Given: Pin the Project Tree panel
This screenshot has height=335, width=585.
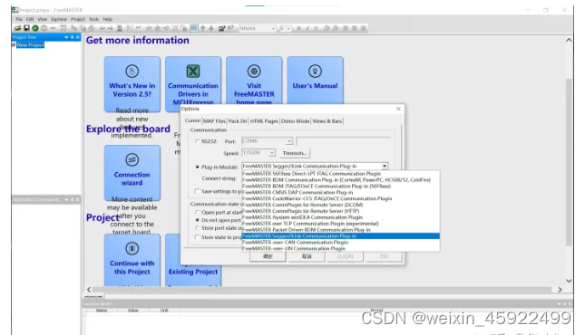Looking at the screenshot, I should point(72,37).
